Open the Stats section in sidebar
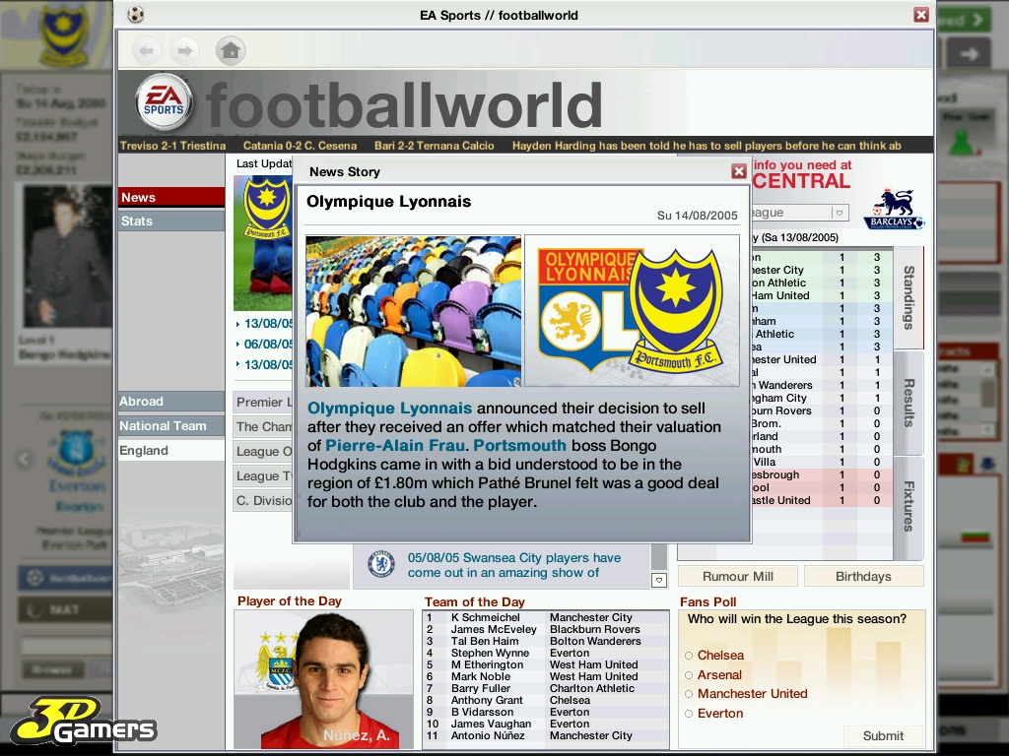 (170, 220)
